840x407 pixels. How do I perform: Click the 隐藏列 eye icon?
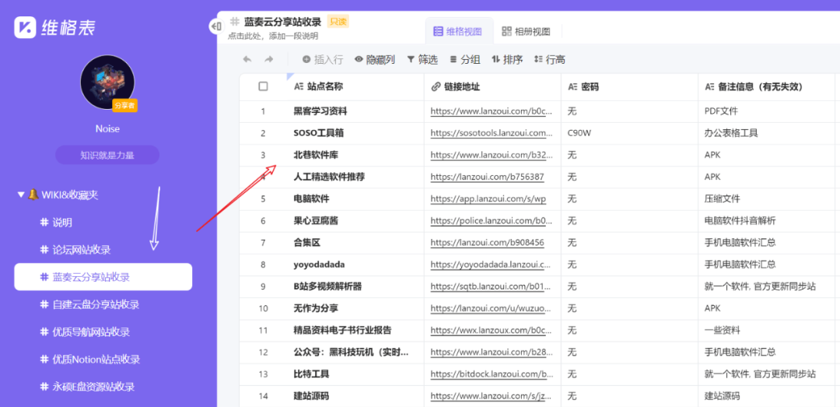pyautogui.click(x=359, y=59)
